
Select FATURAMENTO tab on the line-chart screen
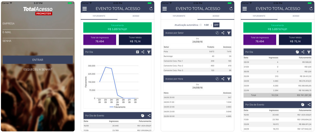(99, 16)
